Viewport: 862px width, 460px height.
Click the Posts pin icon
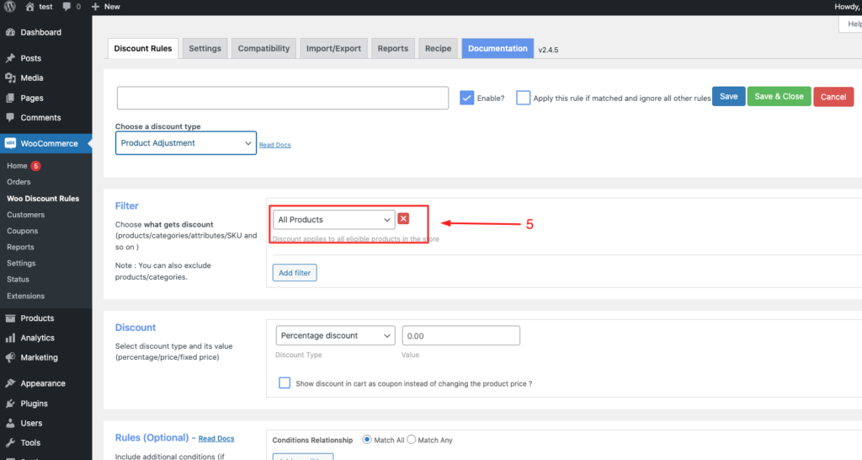pos(10,58)
